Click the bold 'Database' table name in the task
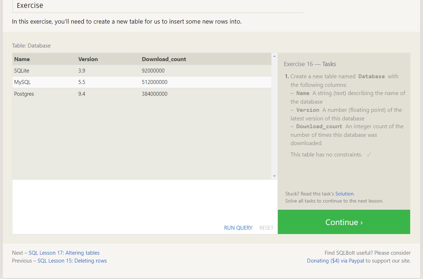This screenshot has width=423, height=279. [372, 76]
